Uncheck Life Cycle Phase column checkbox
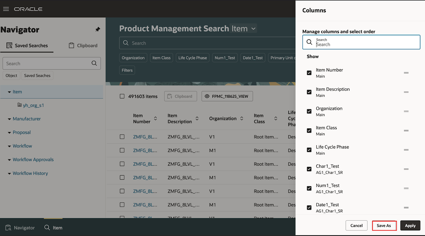 pos(309,149)
